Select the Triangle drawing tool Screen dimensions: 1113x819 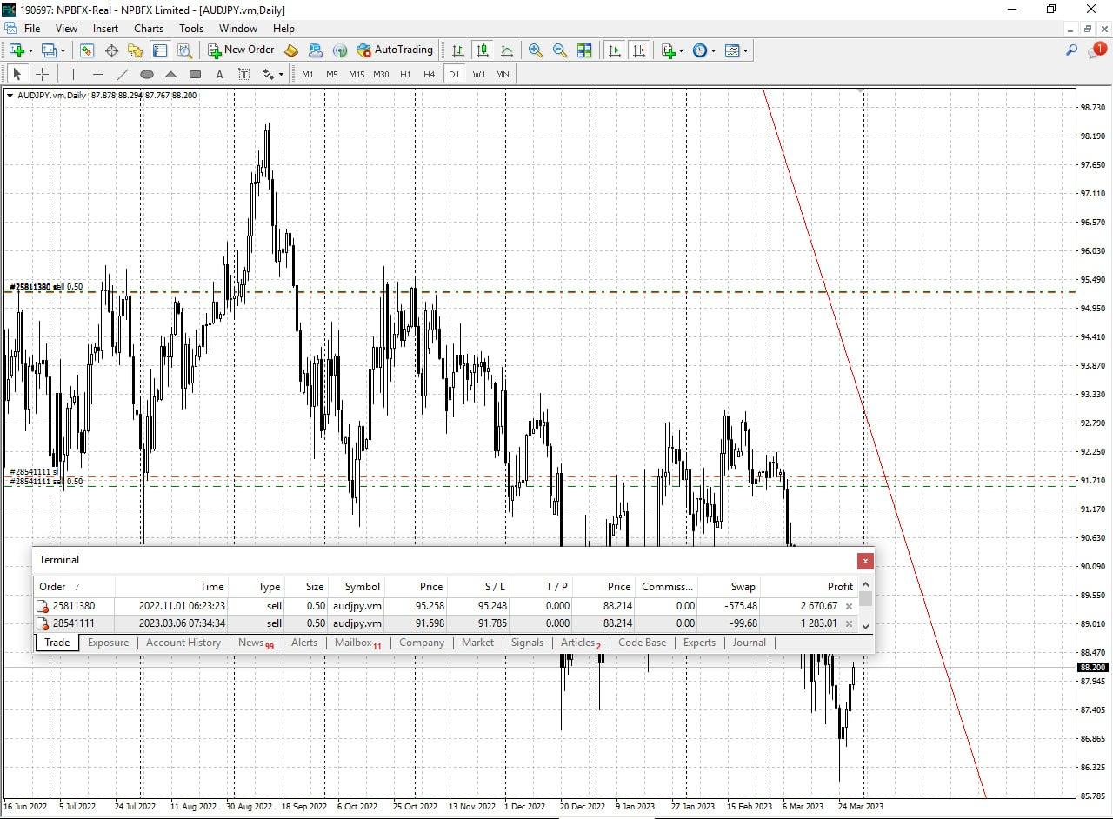coord(170,75)
